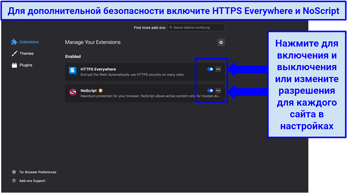Click the NoScript extension title
Image resolution: width=347 pixels, height=193 pixels.
point(89,90)
